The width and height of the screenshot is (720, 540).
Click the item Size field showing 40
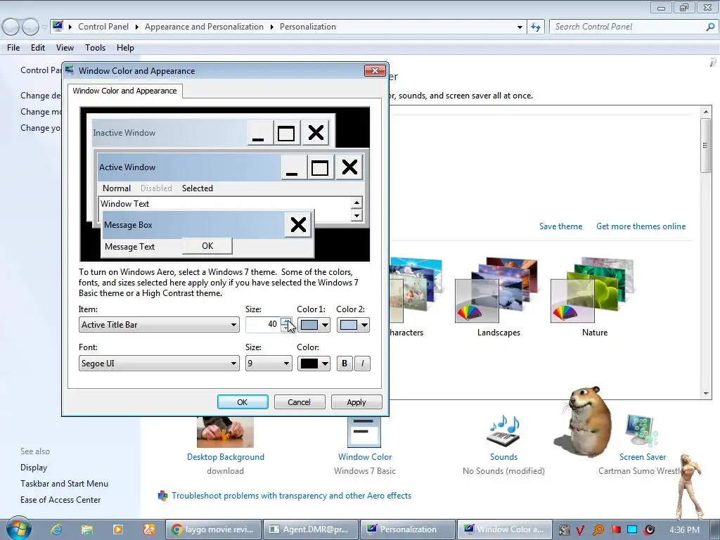tap(263, 325)
